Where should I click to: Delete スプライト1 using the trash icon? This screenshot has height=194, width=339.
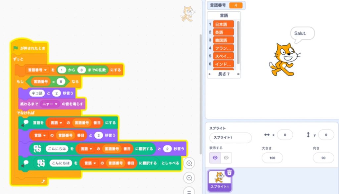tap(229, 172)
